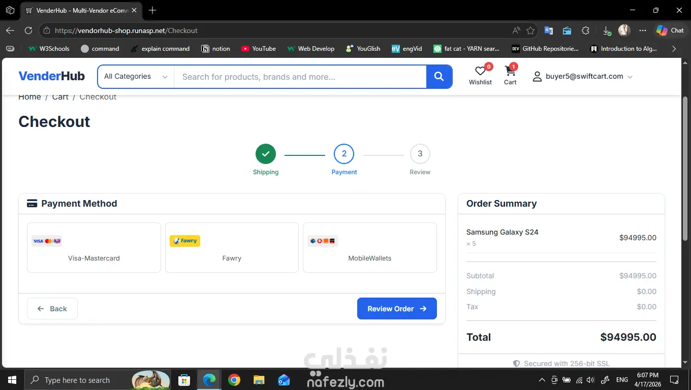Open the Wishlist heart icon
The image size is (691, 390).
point(480,72)
